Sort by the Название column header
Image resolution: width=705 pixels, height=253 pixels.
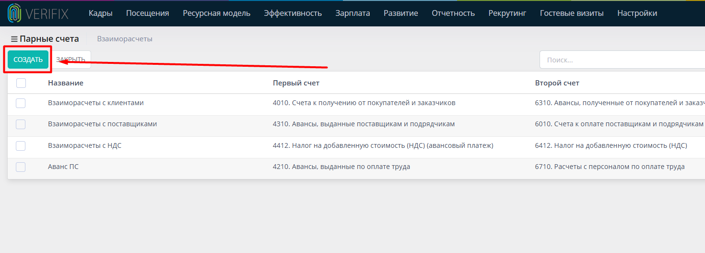click(66, 83)
